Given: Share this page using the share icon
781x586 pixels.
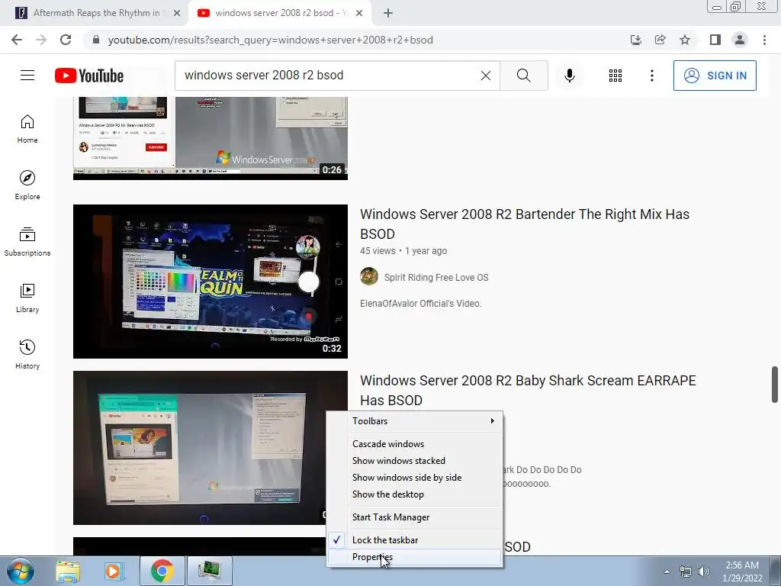Looking at the screenshot, I should (x=660, y=40).
